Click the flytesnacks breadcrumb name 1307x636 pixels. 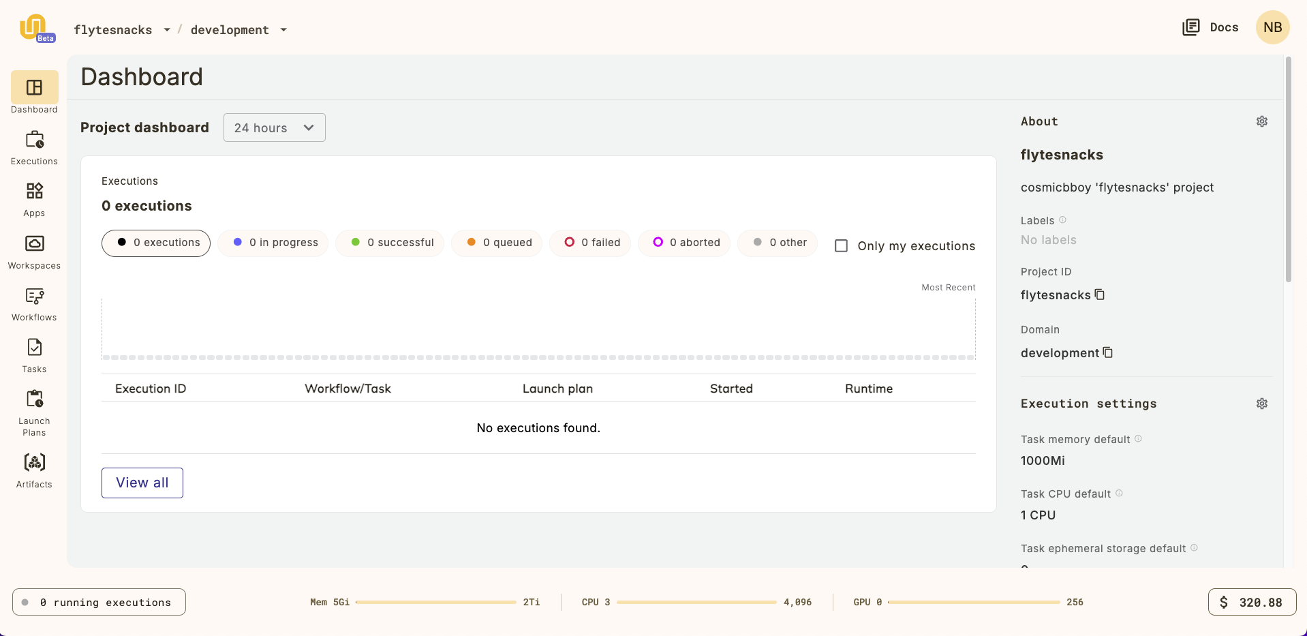(113, 30)
